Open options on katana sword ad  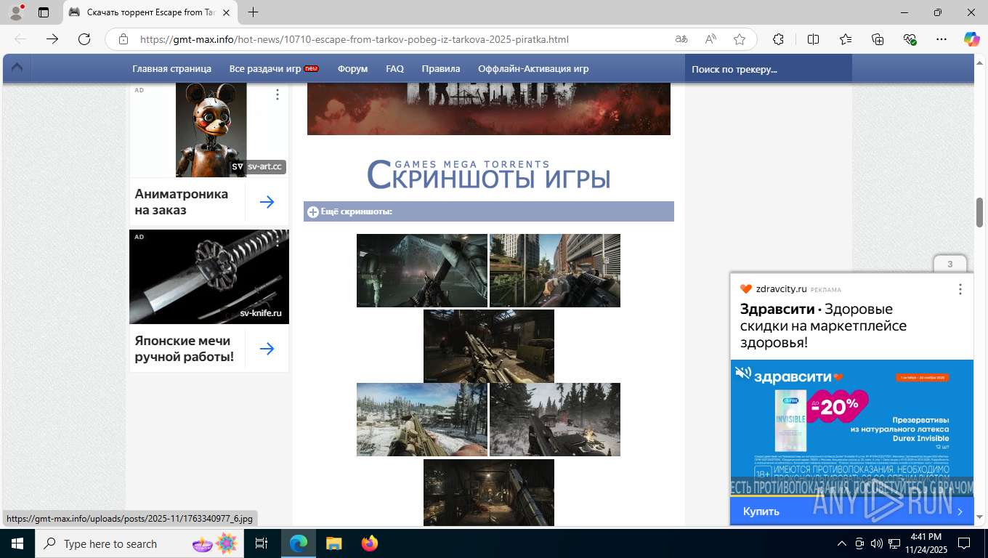(278, 240)
